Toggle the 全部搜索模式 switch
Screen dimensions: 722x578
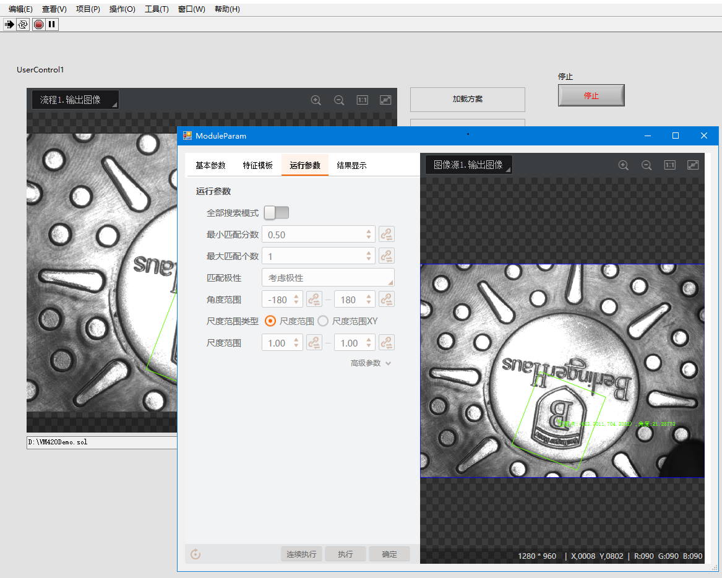(277, 213)
